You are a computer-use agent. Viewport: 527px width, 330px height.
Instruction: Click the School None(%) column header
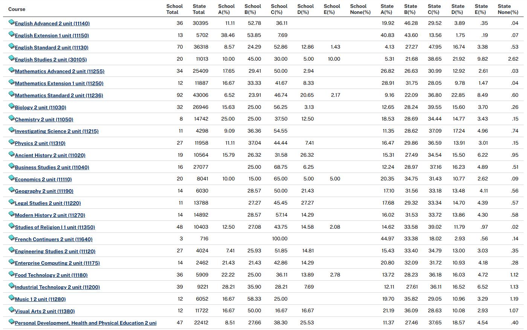(x=360, y=9)
